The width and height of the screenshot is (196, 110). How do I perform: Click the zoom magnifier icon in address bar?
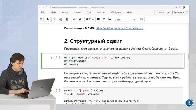[x=176, y=7]
